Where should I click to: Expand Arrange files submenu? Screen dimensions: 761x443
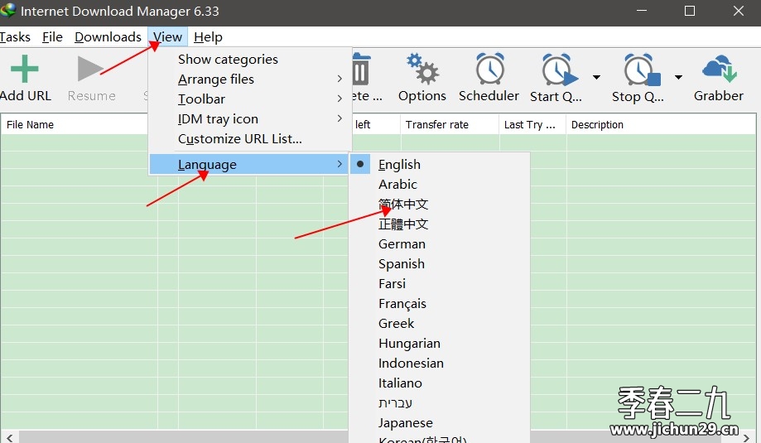(x=250, y=79)
